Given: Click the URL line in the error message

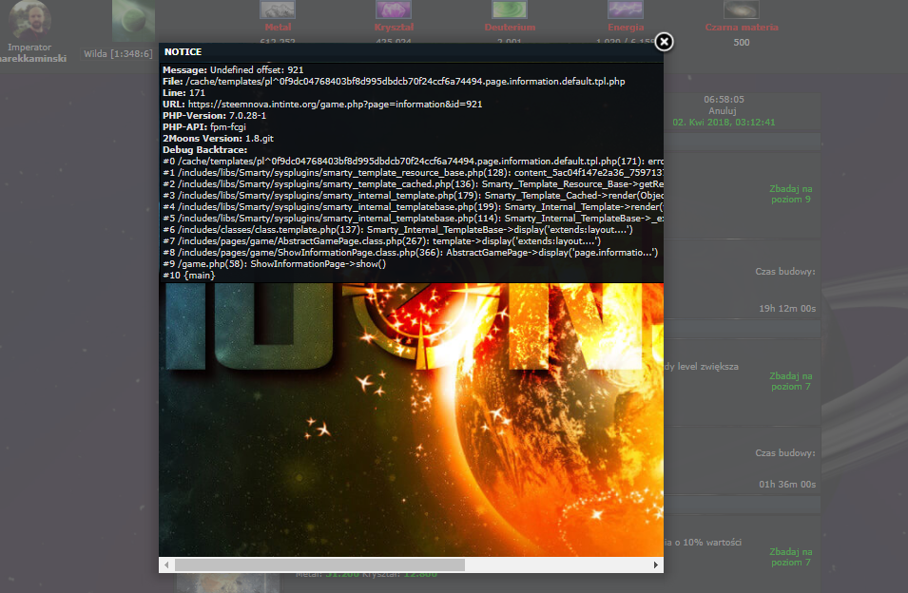Looking at the screenshot, I should click(x=322, y=105).
